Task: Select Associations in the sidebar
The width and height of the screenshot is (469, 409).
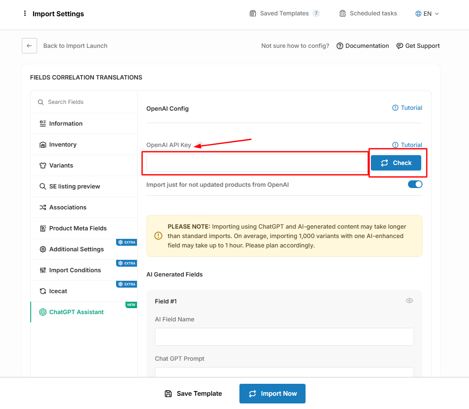Action: 84,208
